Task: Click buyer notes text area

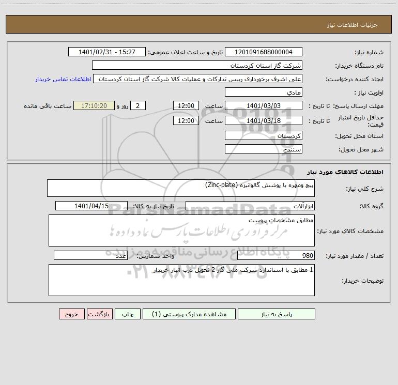Action: coord(181,280)
